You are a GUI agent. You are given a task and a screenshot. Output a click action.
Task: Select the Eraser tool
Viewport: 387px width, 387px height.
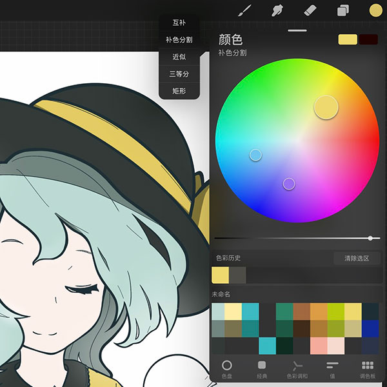click(x=310, y=10)
